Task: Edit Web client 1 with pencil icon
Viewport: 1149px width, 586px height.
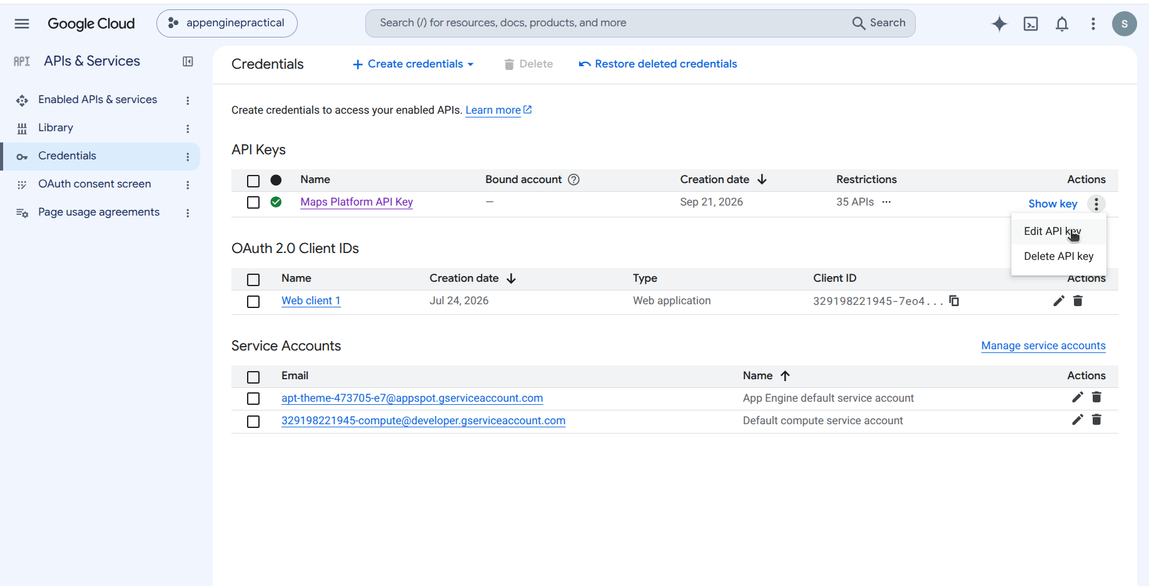Action: pos(1058,301)
